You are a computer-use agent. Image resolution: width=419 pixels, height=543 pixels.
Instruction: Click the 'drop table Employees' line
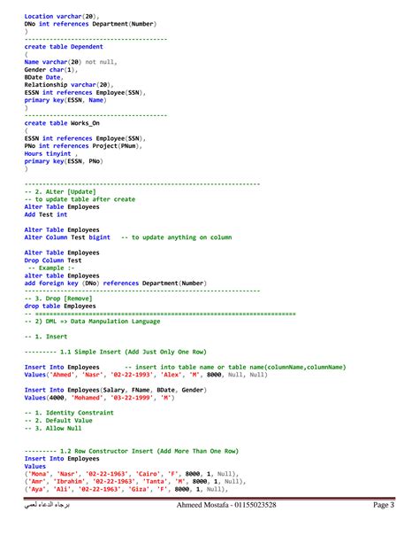click(60, 306)
